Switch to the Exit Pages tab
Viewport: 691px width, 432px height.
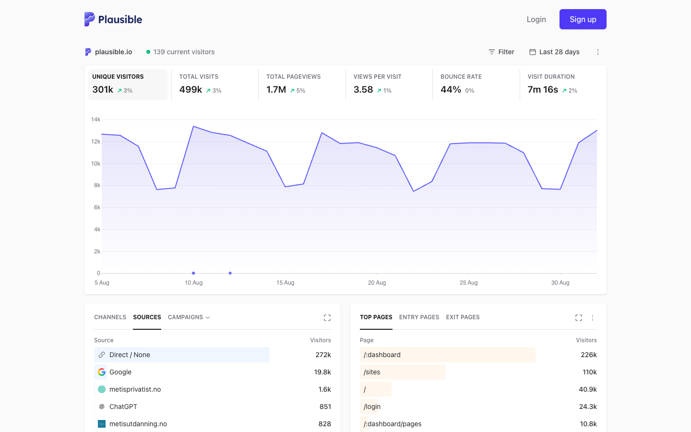click(463, 317)
